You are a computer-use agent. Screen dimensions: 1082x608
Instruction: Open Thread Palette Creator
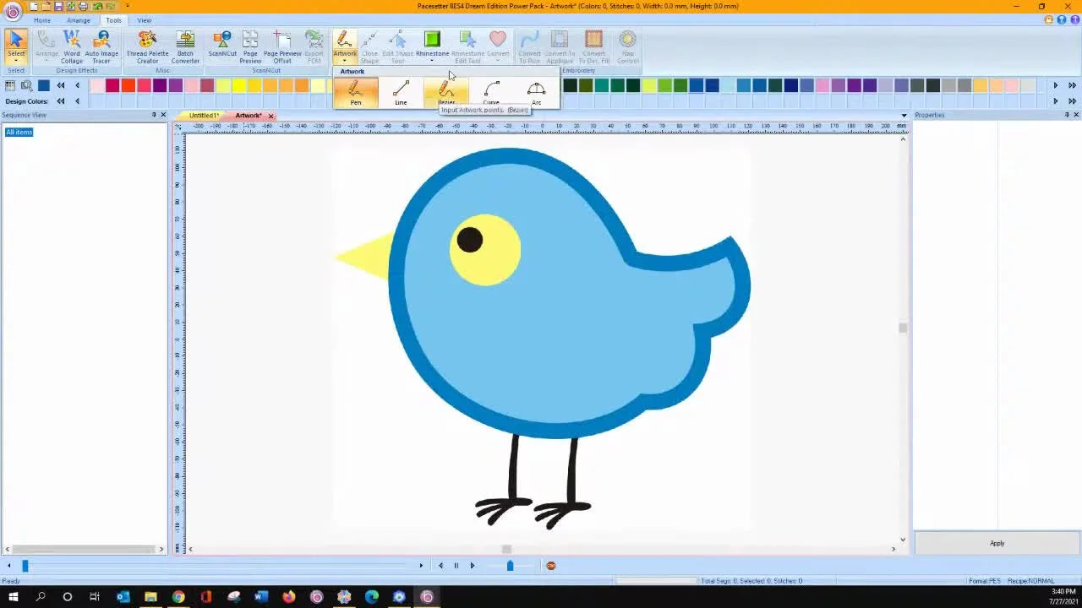147,47
